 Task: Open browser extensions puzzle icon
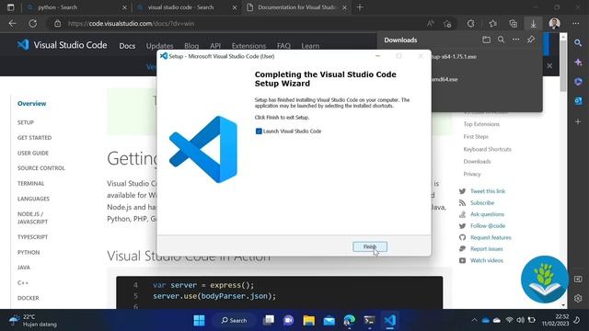pyautogui.click(x=470, y=23)
